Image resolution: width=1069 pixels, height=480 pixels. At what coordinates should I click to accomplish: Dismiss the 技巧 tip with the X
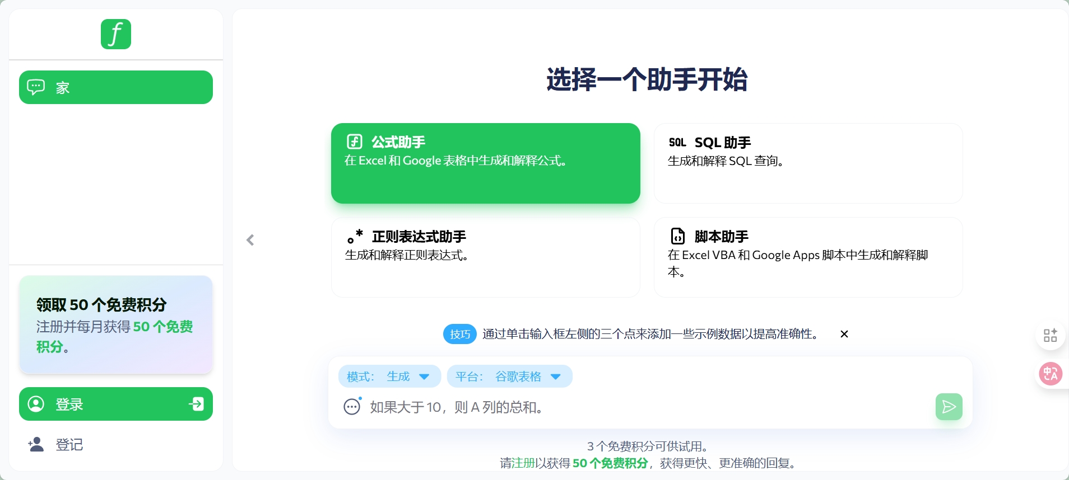coord(844,334)
